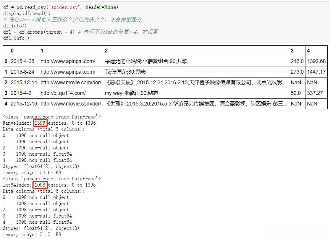Viewport: 330px width, 239px height.
Task: Select date cell '2015-12-19'
Action: click(24, 104)
